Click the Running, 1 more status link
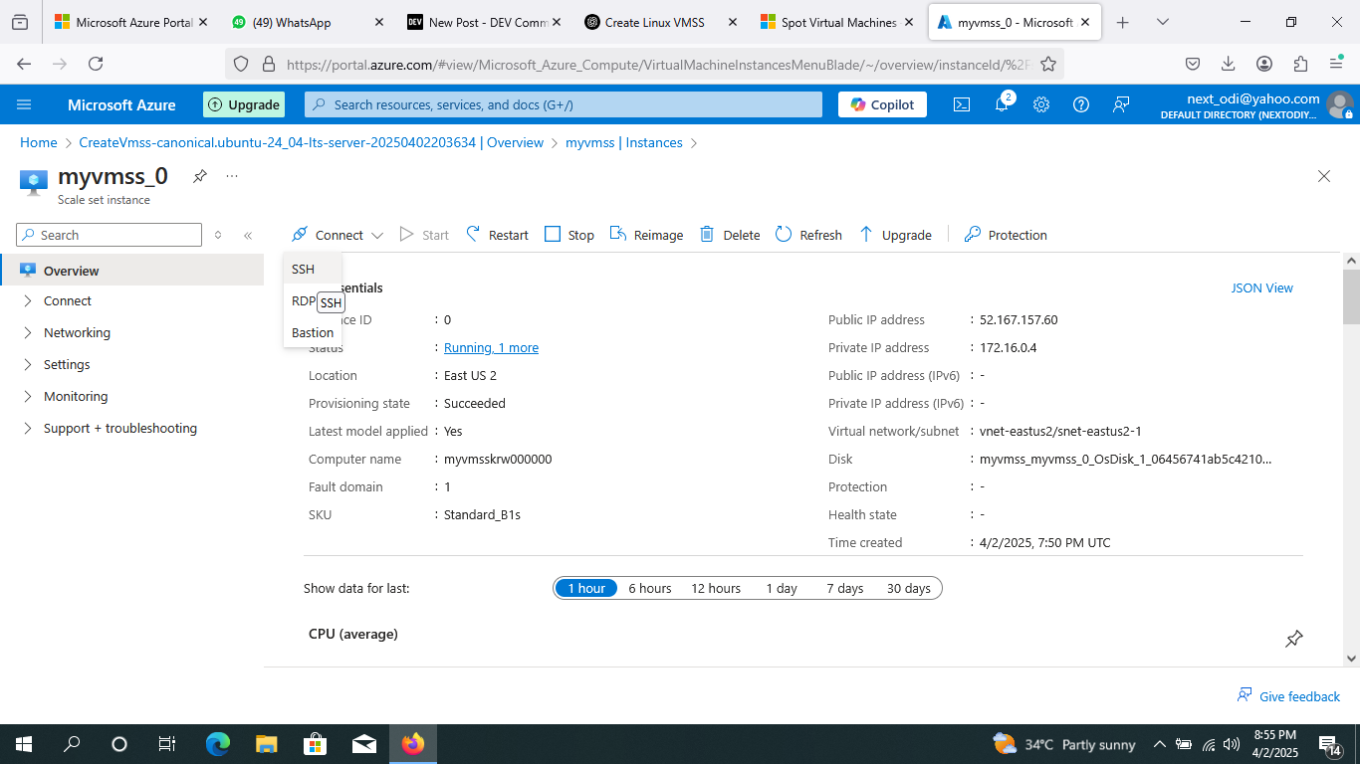Image resolution: width=1360 pixels, height=764 pixels. click(x=491, y=348)
